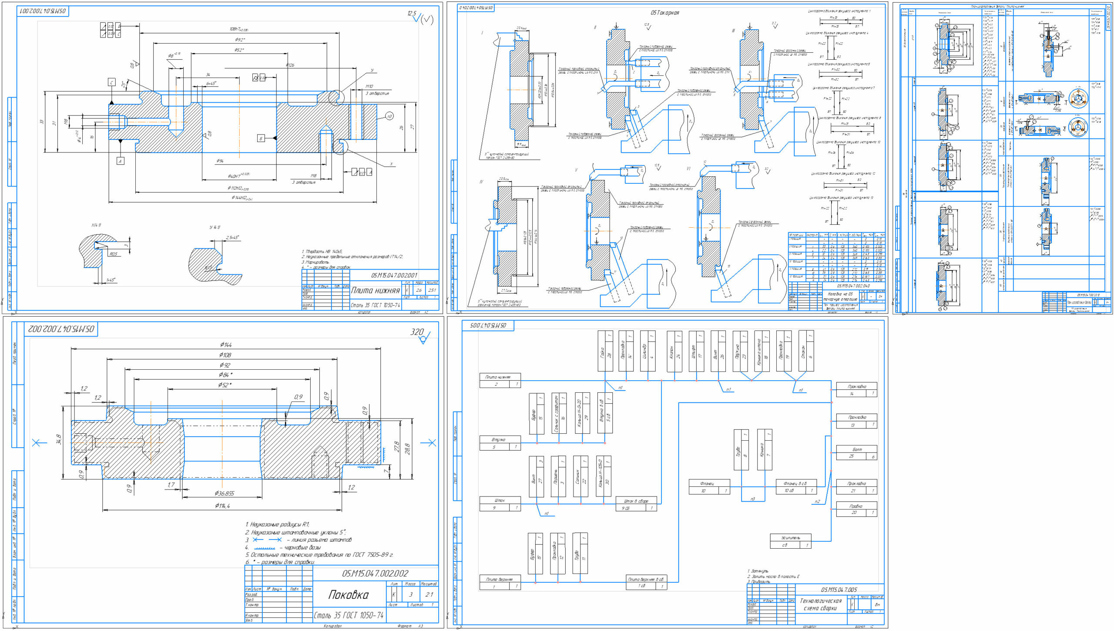Image resolution: width=1114 pixels, height=631 pixels.
Task: Click the 'Стакан 6' component box
Action: 806,351
